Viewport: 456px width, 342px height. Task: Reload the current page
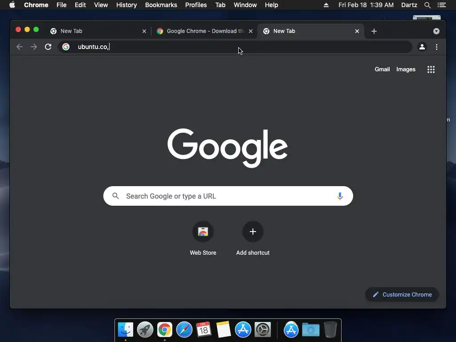pyautogui.click(x=48, y=47)
